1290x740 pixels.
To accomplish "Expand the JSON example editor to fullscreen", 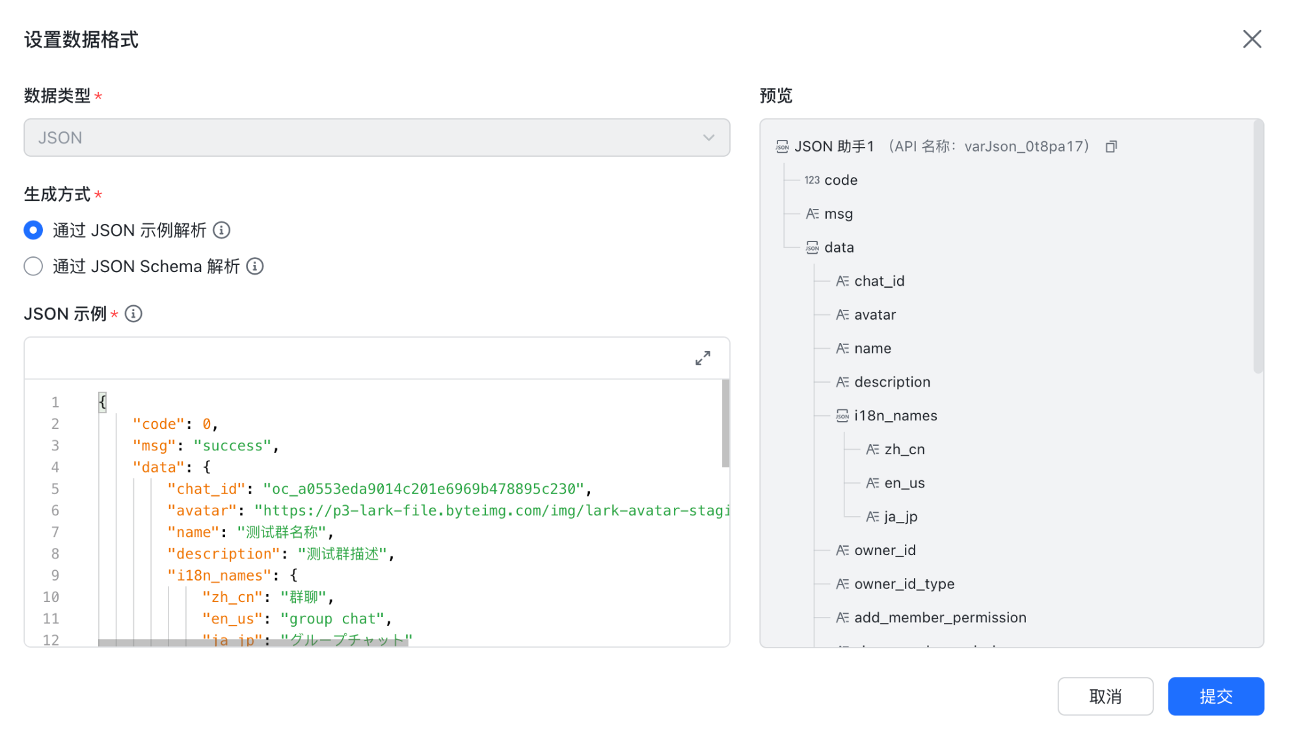I will 703,357.
